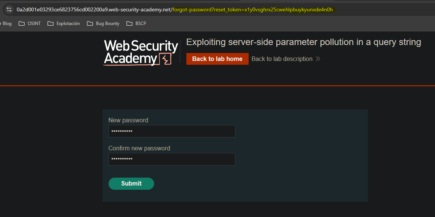This screenshot has height=217, width=435.
Task: Click the "New password" field label
Action: (x=128, y=120)
